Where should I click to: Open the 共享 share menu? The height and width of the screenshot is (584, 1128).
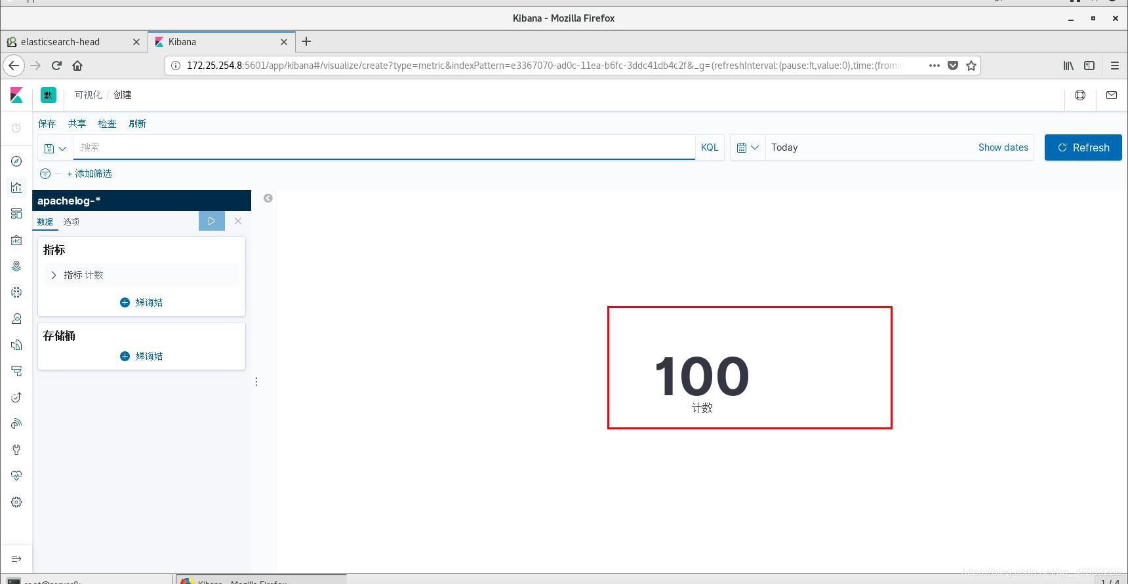click(x=77, y=123)
